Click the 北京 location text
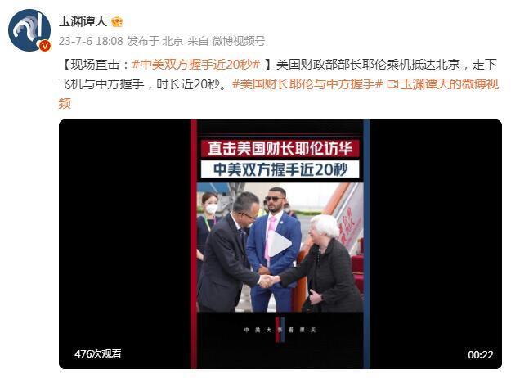This screenshot has height=378, width=511. tap(173, 41)
